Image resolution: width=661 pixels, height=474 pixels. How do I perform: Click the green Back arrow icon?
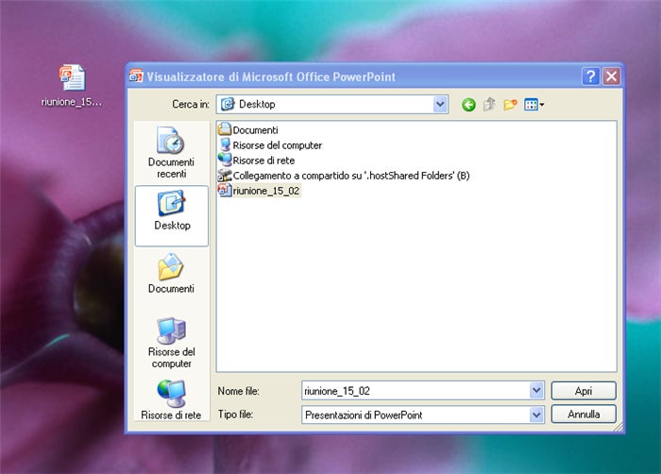coord(468,105)
